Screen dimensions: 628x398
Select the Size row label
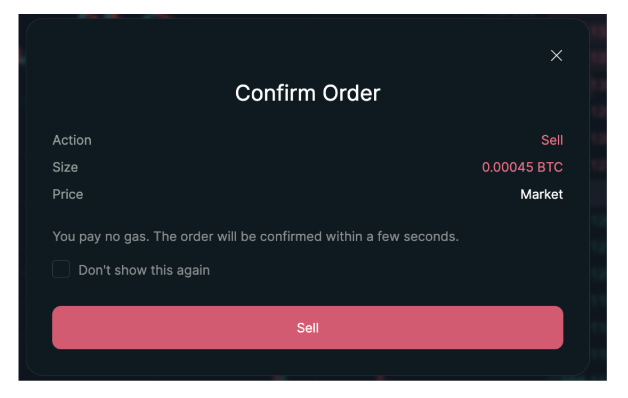(x=65, y=167)
